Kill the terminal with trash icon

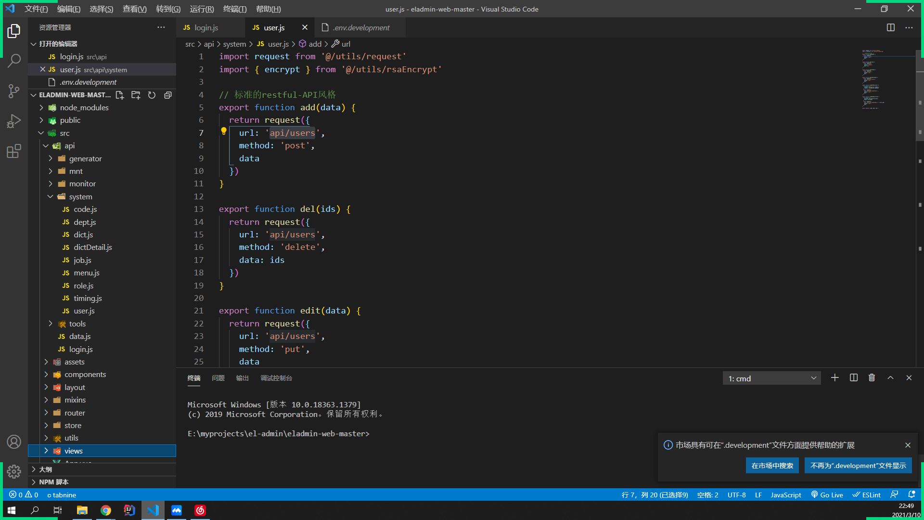point(872,378)
